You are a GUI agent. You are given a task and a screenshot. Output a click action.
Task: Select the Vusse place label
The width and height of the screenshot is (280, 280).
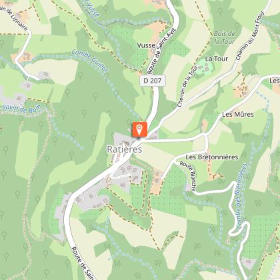coord(146,45)
